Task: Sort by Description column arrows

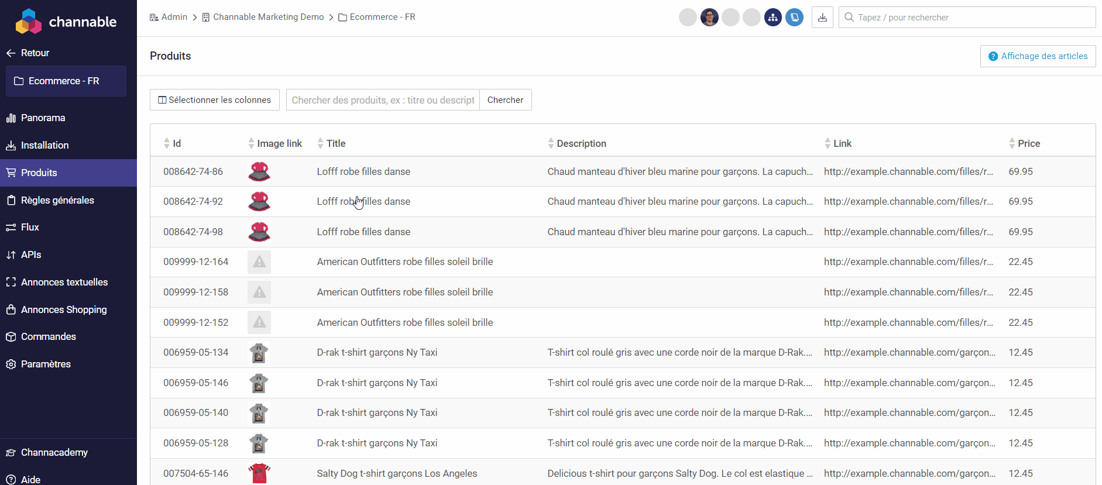Action: pos(551,143)
